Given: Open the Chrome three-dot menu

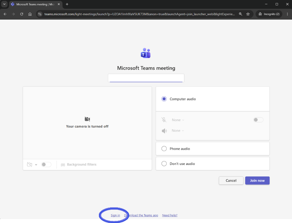Looking at the screenshot, I should [287, 14].
